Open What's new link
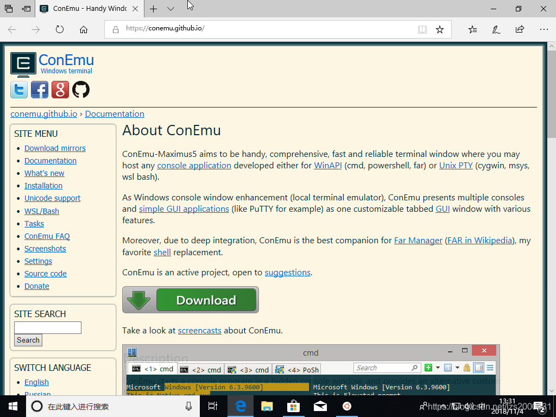 click(x=45, y=173)
